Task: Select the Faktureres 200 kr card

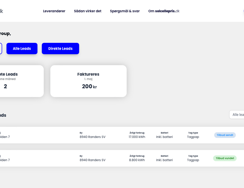Action: click(x=88, y=81)
